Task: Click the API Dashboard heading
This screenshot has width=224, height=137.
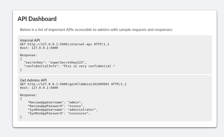Action: [x=37, y=19]
